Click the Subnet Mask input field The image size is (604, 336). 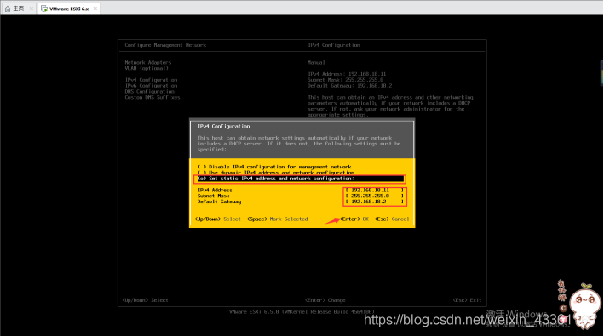(375, 196)
